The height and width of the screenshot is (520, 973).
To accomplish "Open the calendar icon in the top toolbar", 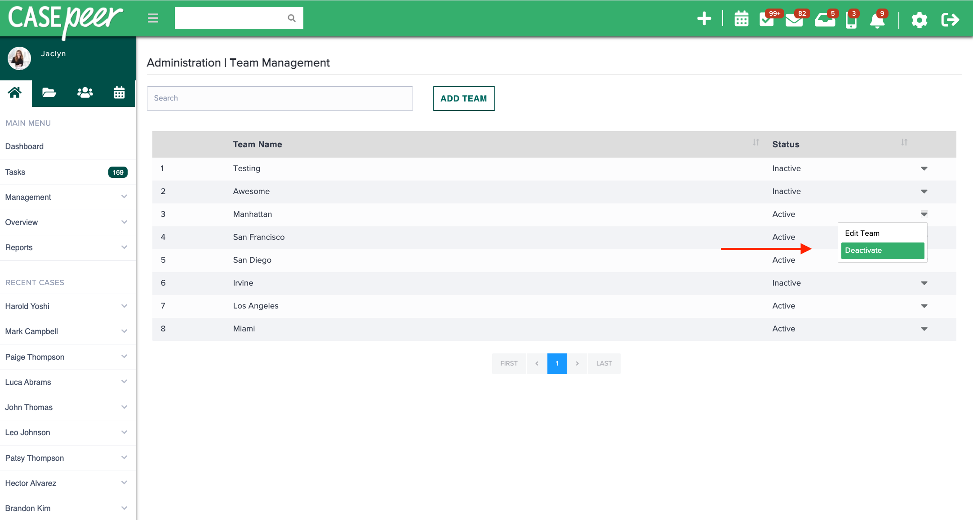I will (741, 20).
